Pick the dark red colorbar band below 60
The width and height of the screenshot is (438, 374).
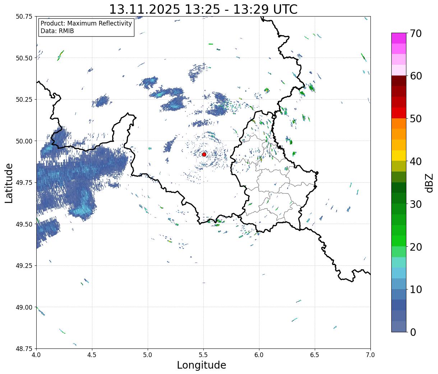point(398,81)
